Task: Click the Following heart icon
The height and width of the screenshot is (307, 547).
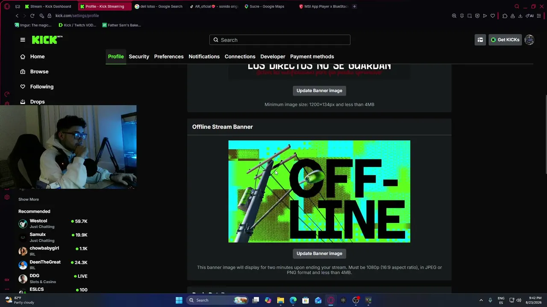Action: tap(23, 87)
